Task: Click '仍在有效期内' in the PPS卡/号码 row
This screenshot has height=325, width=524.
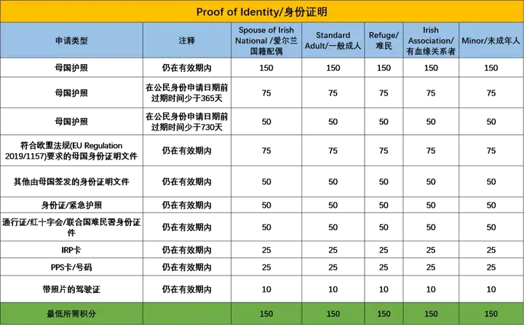Action: [187, 267]
